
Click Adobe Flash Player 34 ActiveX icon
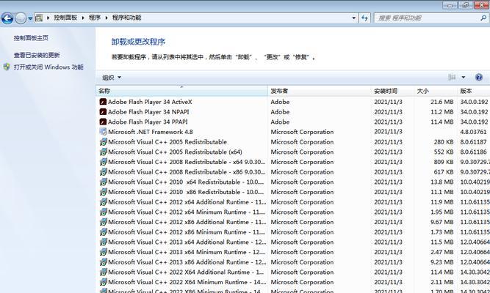coord(103,102)
